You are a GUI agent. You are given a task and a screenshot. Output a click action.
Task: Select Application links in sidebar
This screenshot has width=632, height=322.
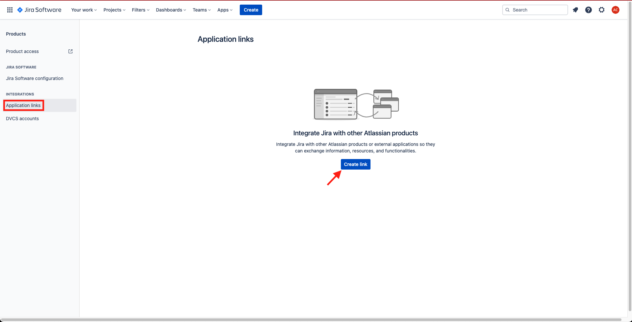40,105
